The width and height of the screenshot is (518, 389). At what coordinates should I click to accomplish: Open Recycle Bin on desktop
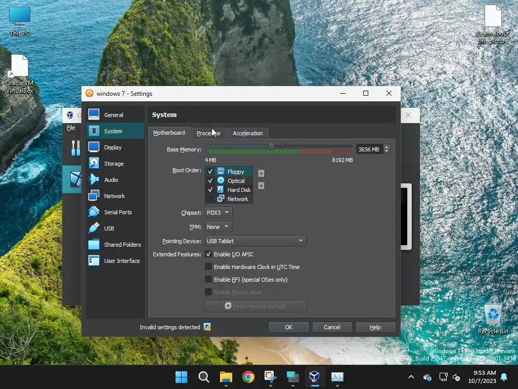pos(493,319)
